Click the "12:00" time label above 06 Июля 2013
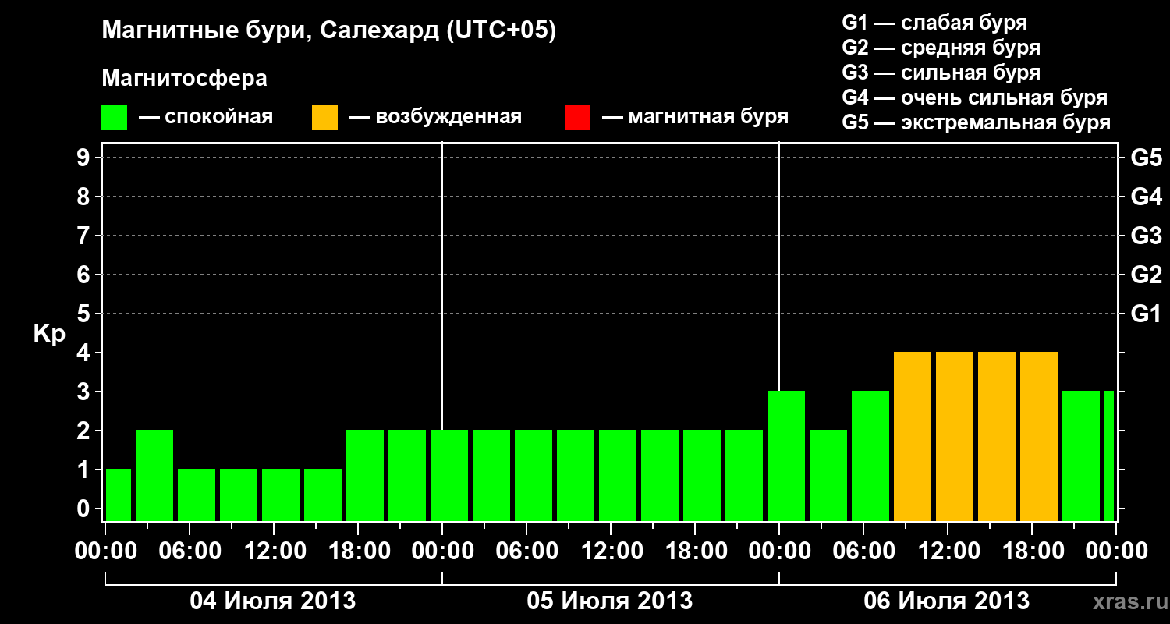Viewport: 1170px width, 624px height. click(948, 551)
